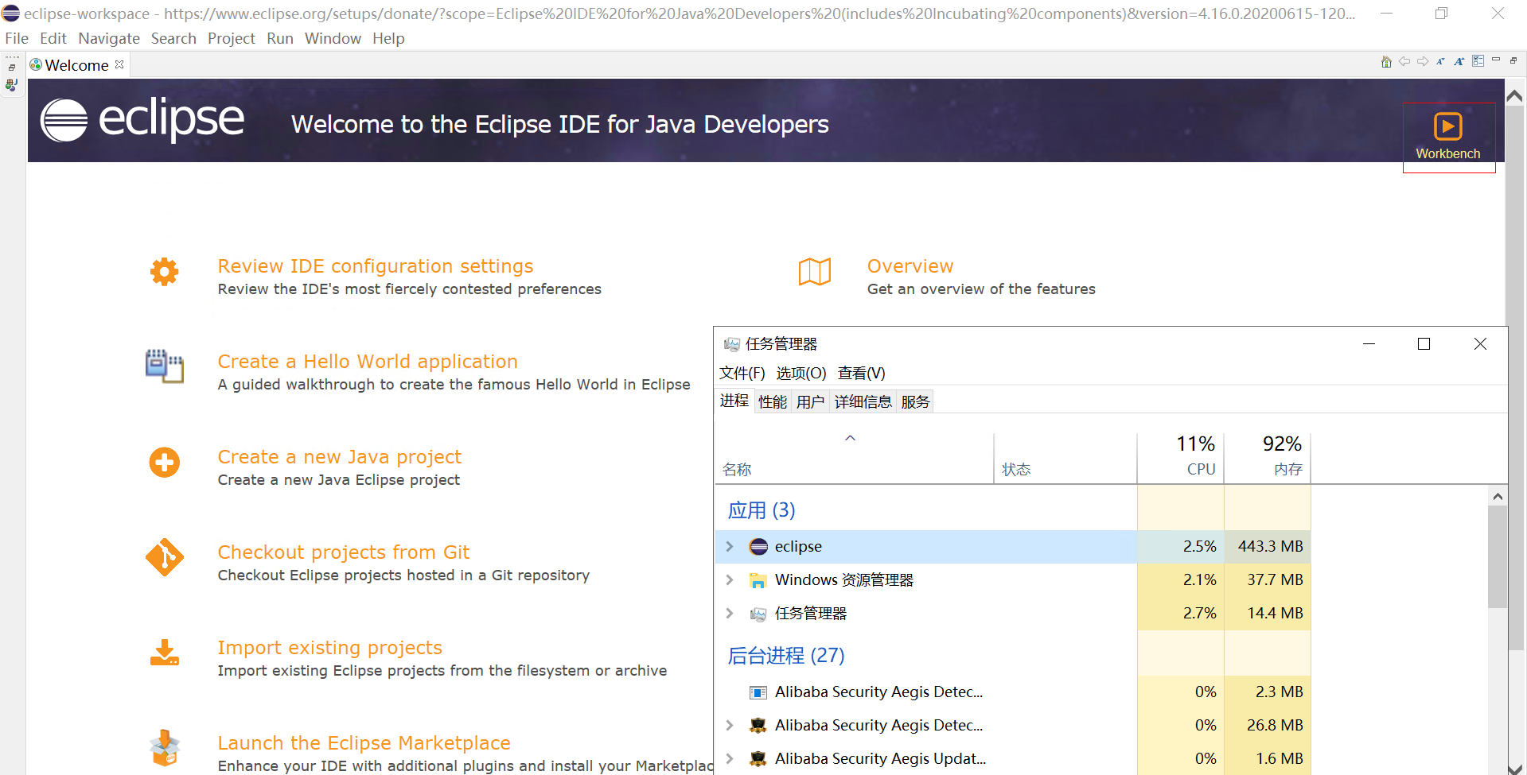Open the Window menu in Eclipse

[x=333, y=38]
